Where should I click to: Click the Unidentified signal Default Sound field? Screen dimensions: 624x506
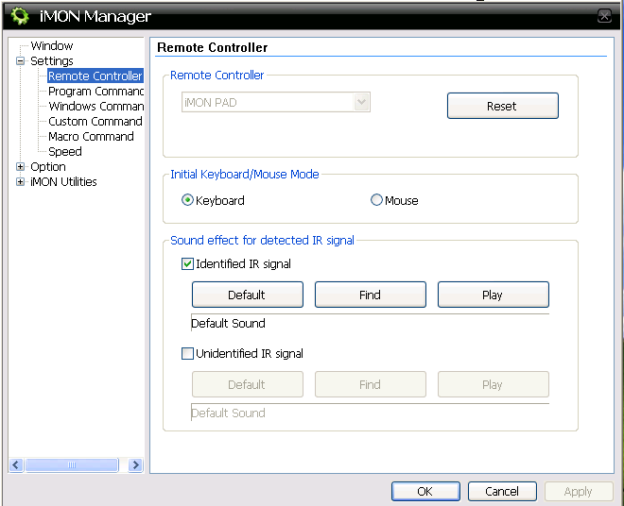pos(370,413)
